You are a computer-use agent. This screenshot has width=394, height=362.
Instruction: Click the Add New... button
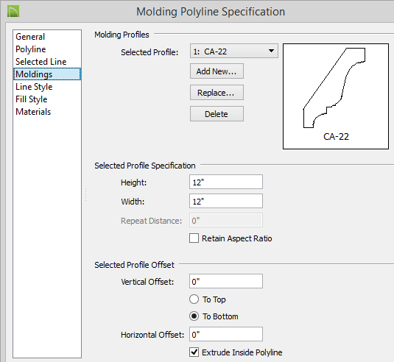[217, 71]
